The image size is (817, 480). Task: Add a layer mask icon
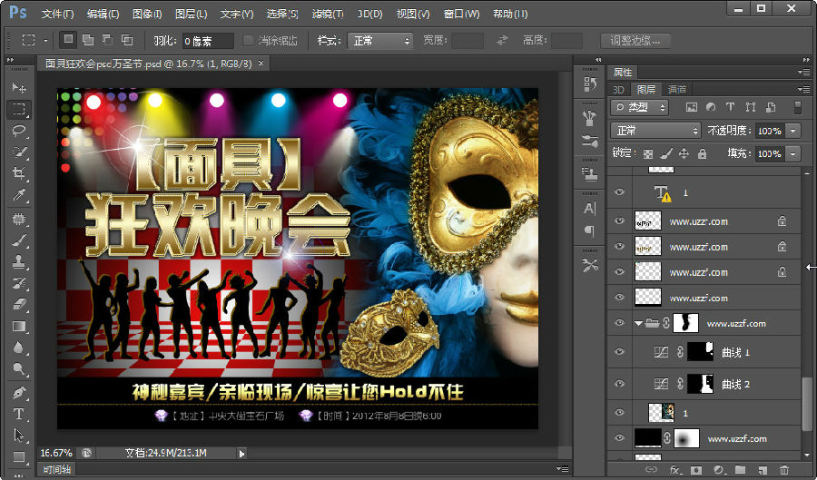(696, 470)
